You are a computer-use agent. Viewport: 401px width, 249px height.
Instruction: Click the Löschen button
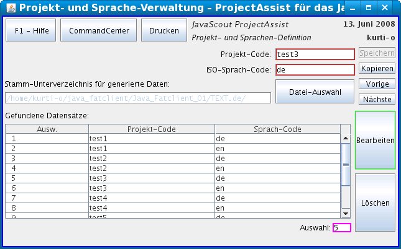click(x=375, y=203)
